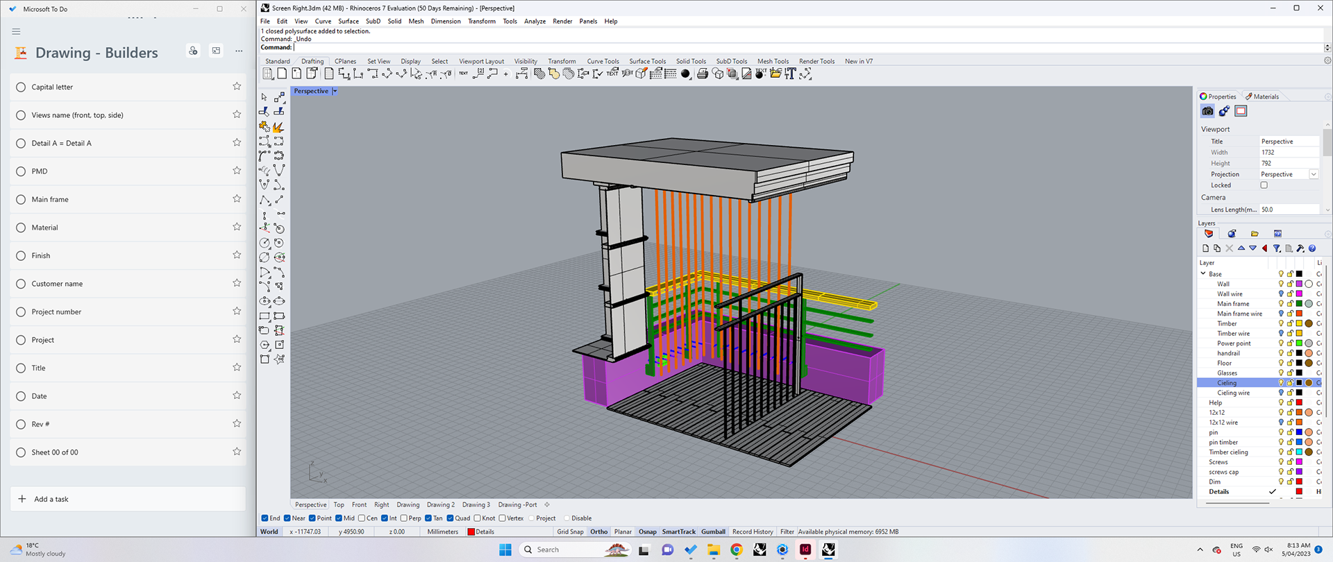Click the folder Libraries tab icon in the Layers panel

[1255, 234]
